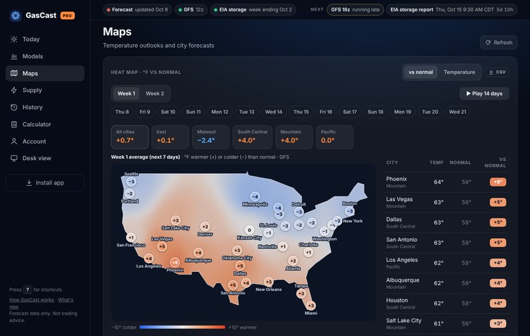Sort table by VS NORMAL column header
Image resolution: width=530 pixels, height=336 pixels.
495,162
